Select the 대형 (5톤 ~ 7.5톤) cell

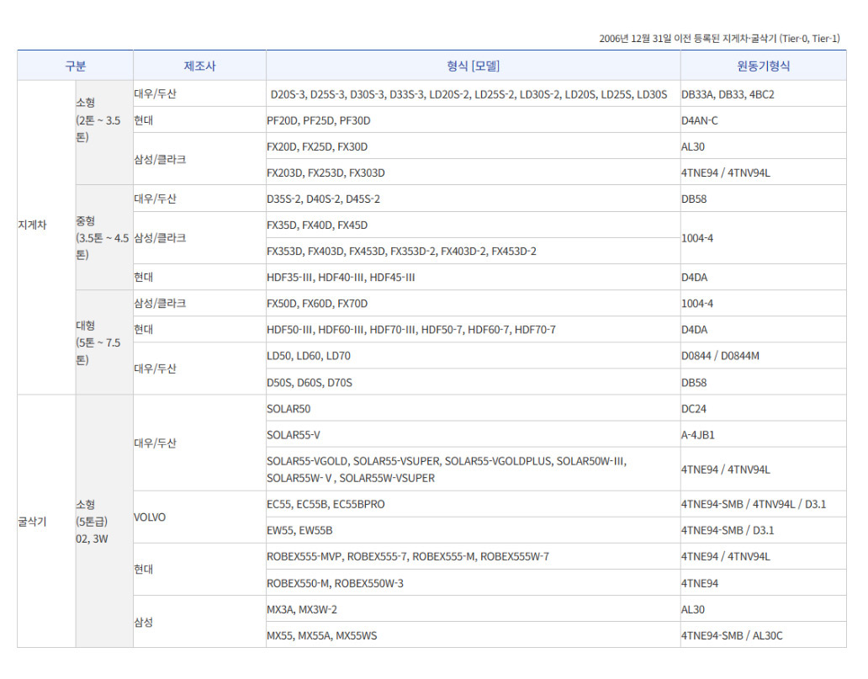pyautogui.click(x=104, y=342)
